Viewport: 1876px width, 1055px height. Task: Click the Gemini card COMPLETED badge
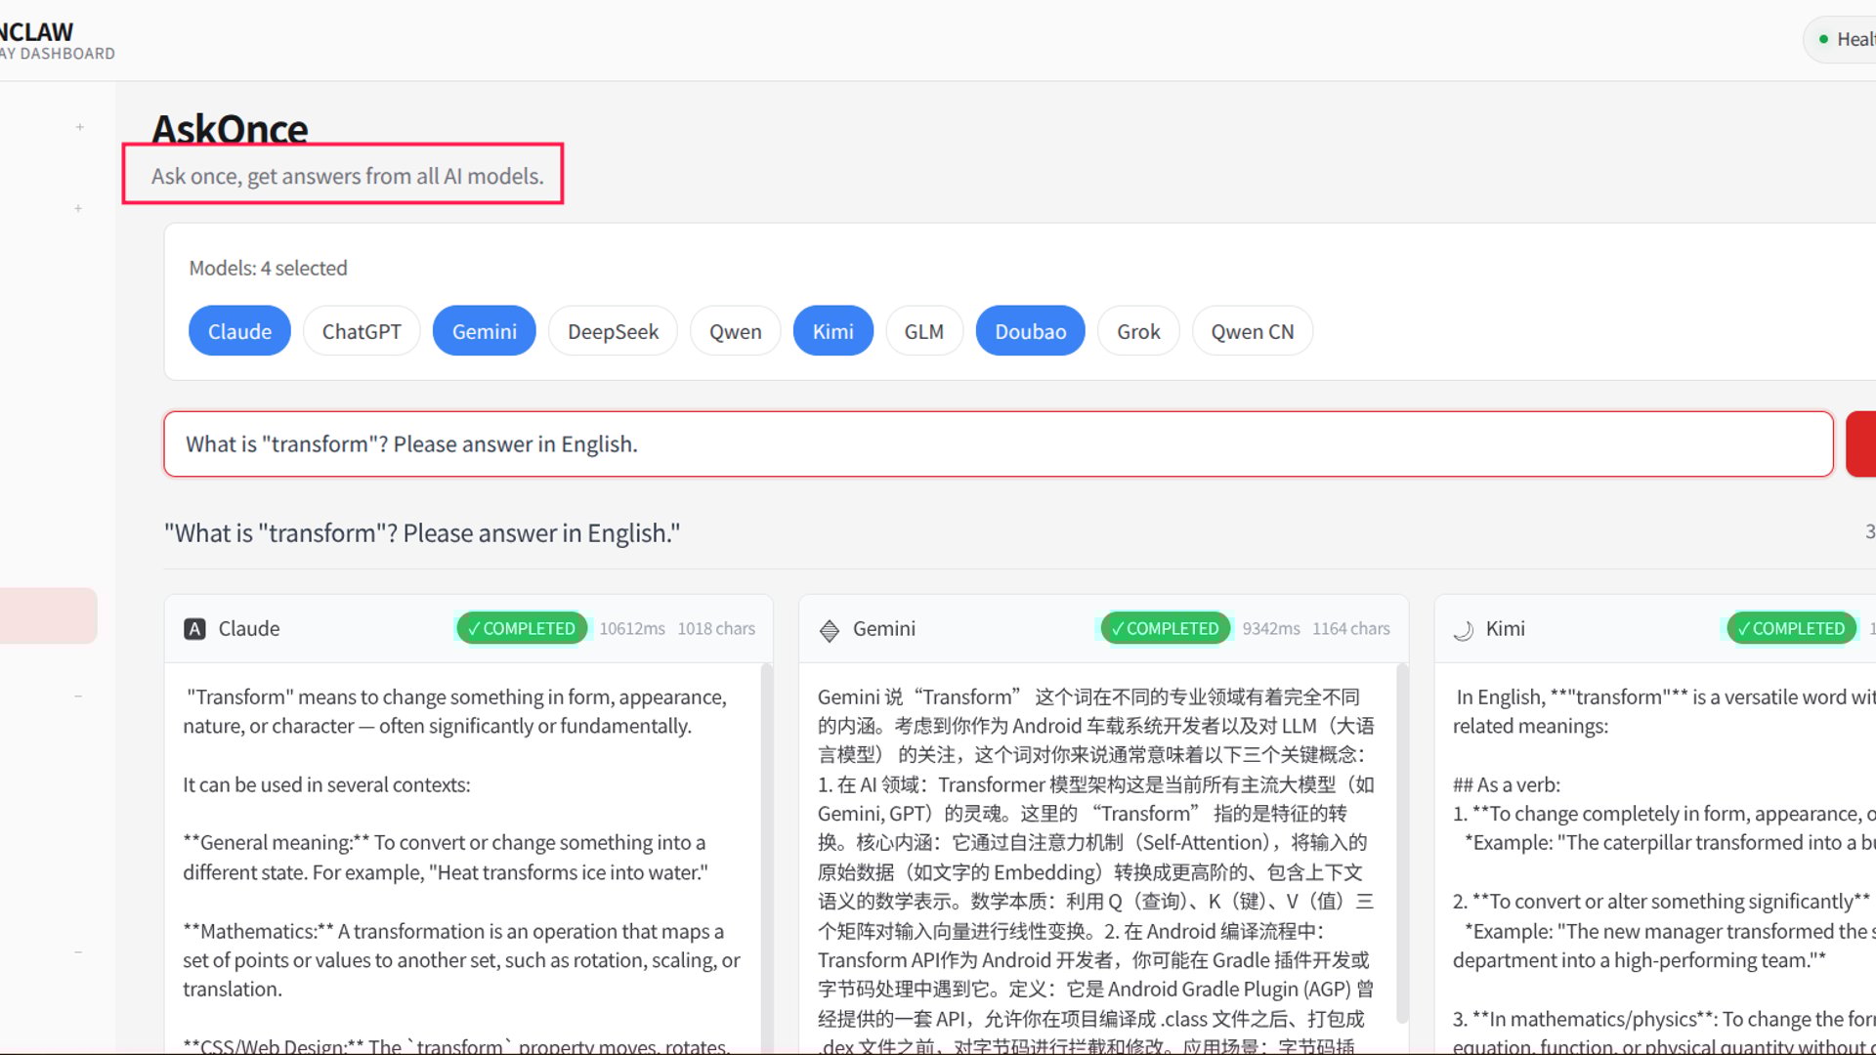pyautogui.click(x=1165, y=628)
